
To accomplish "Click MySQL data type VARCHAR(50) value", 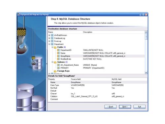I will point(117,85).
